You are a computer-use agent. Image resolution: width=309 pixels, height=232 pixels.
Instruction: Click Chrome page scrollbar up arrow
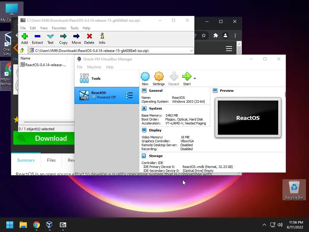(239, 44)
